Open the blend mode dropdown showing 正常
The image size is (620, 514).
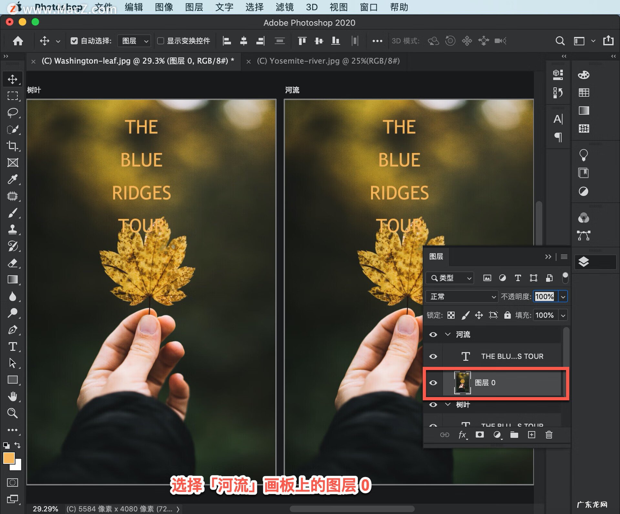(461, 296)
